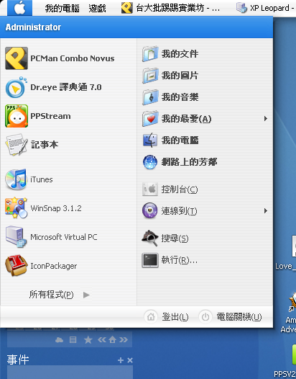Expand 我的最愛(A) submenu arrow
Image resolution: width=296 pixels, height=379 pixels.
point(266,119)
